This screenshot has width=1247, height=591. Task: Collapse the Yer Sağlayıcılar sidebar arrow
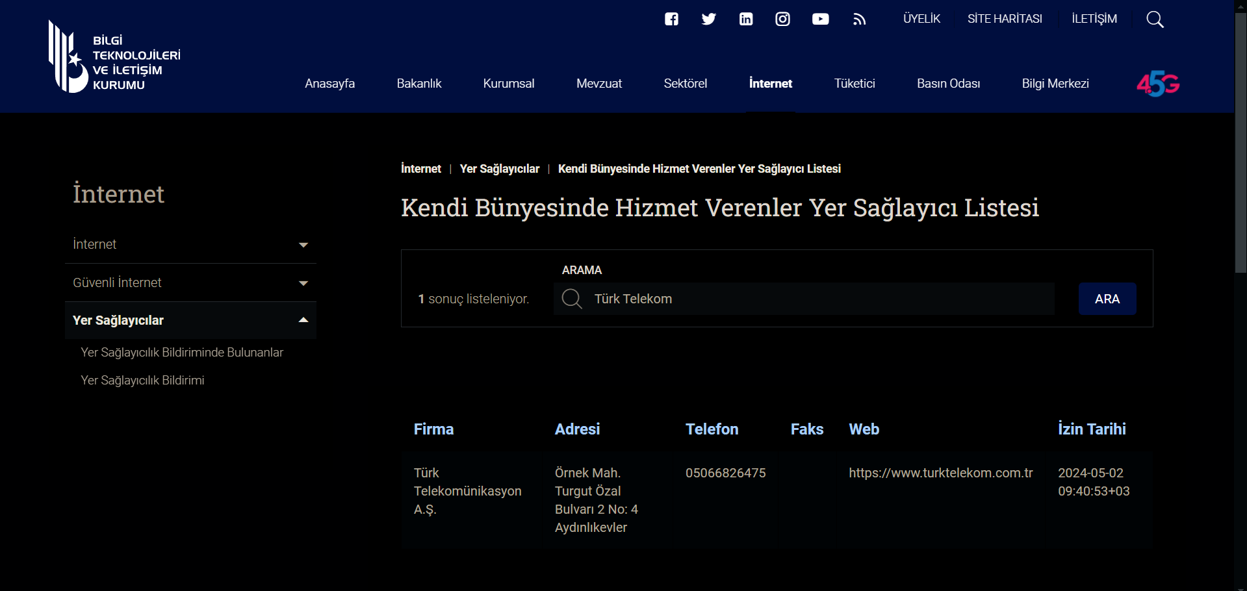coord(303,320)
